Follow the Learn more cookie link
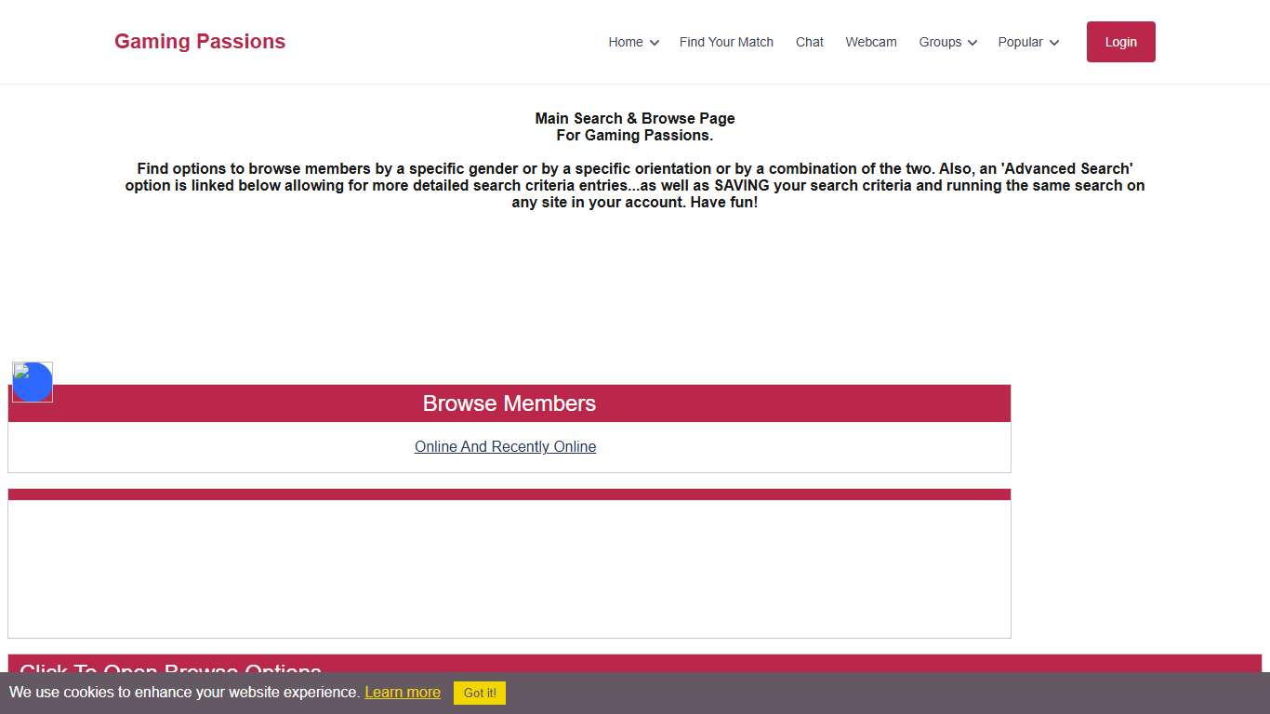Image resolution: width=1270 pixels, height=714 pixels. (403, 693)
